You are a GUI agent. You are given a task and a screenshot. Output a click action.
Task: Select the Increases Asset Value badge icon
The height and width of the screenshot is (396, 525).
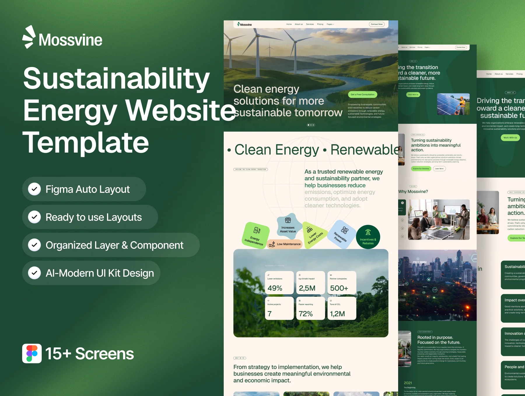click(288, 220)
